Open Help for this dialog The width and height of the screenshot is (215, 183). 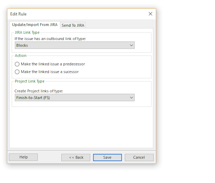coord(23,157)
